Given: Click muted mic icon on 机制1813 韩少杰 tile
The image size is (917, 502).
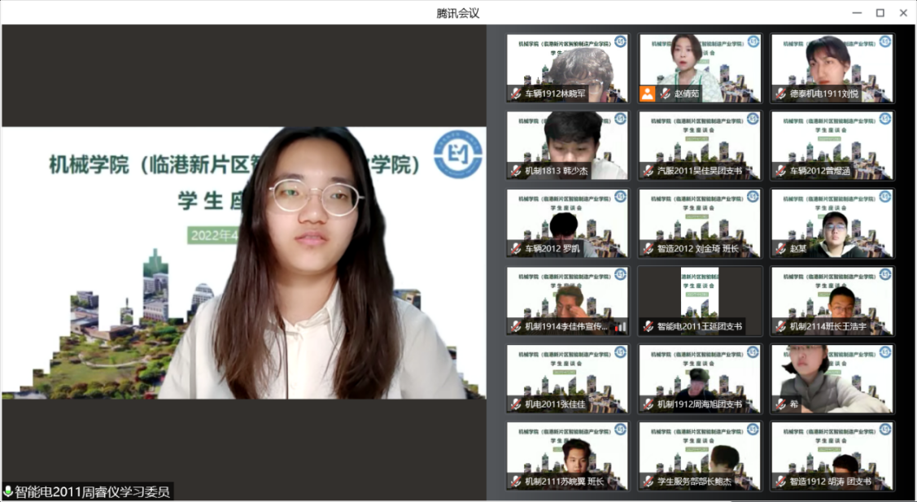Looking at the screenshot, I should (x=515, y=171).
